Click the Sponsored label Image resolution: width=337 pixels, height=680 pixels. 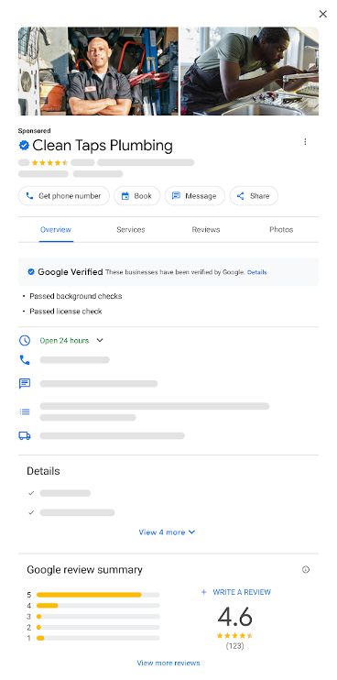[x=34, y=130]
